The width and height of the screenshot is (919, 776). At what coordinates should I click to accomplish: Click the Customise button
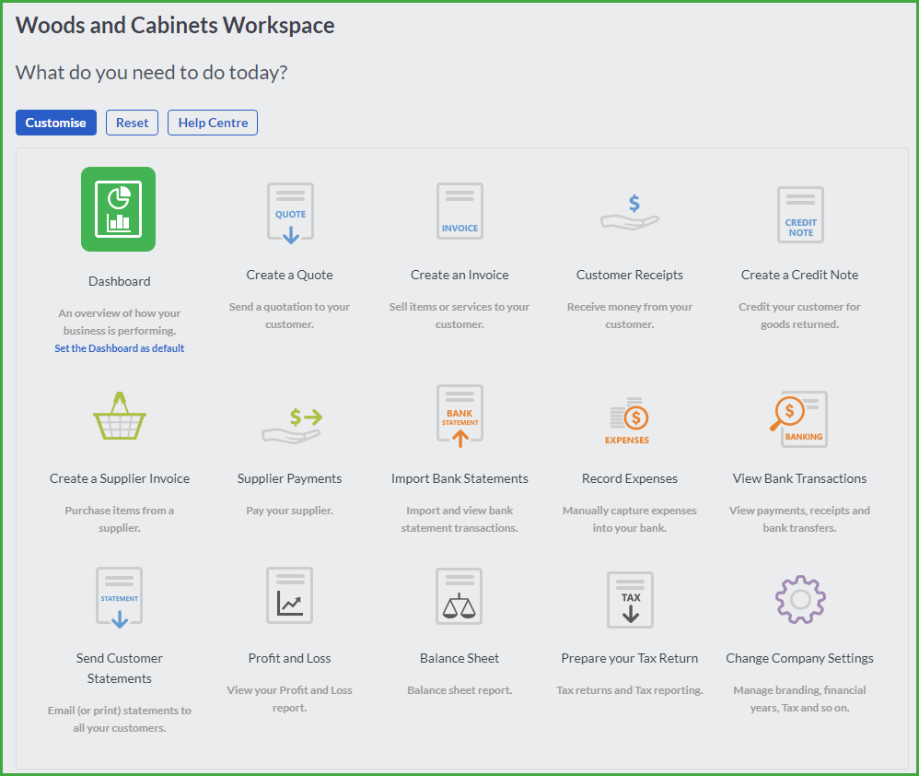click(55, 123)
